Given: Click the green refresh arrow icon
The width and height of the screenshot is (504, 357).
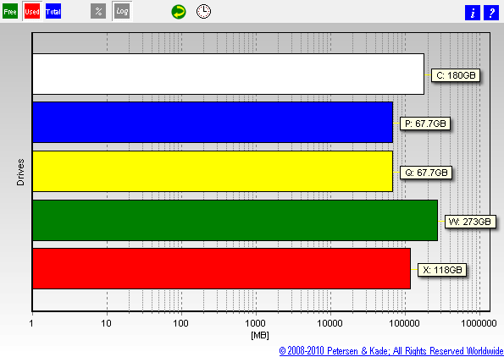Looking at the screenshot, I should (x=179, y=12).
